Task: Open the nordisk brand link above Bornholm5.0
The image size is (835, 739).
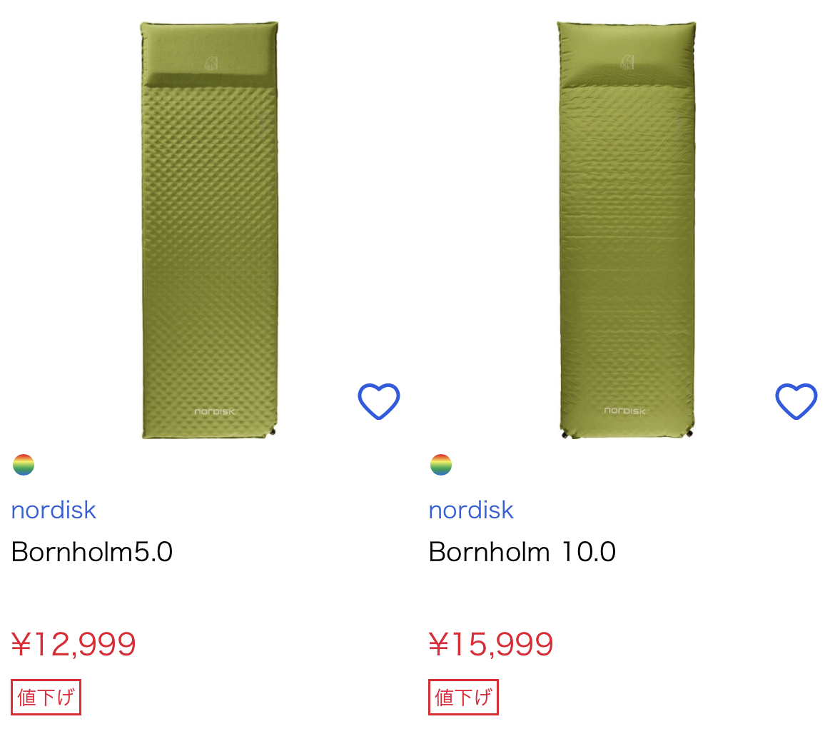Action: [54, 510]
